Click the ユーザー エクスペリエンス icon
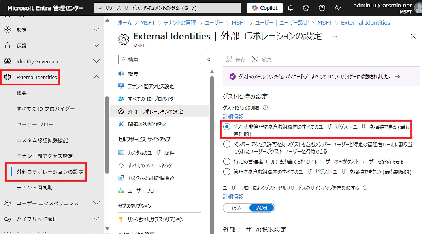 pos(8,203)
